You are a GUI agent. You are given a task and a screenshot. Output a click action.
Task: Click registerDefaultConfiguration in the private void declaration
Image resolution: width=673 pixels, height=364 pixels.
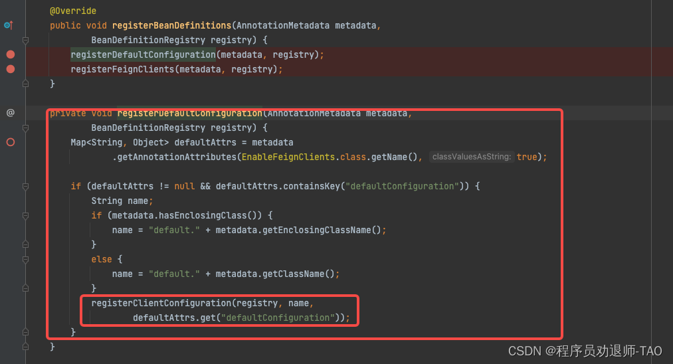[x=190, y=114]
